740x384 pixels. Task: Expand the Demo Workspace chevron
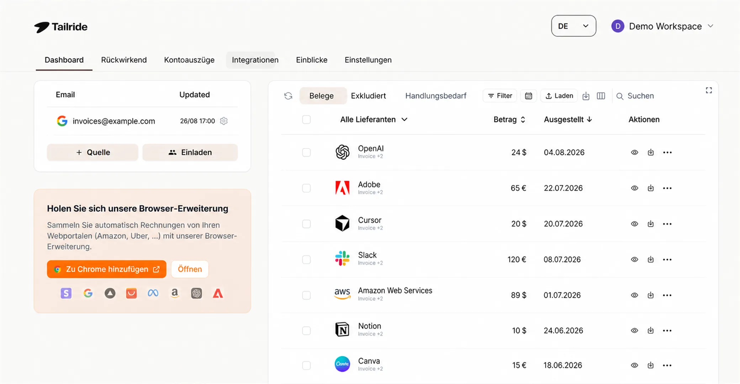[x=710, y=26]
